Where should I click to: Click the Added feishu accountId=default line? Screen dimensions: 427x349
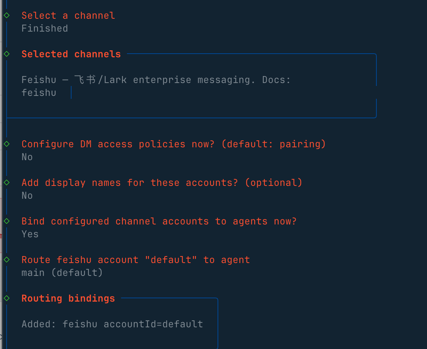pyautogui.click(x=112, y=324)
